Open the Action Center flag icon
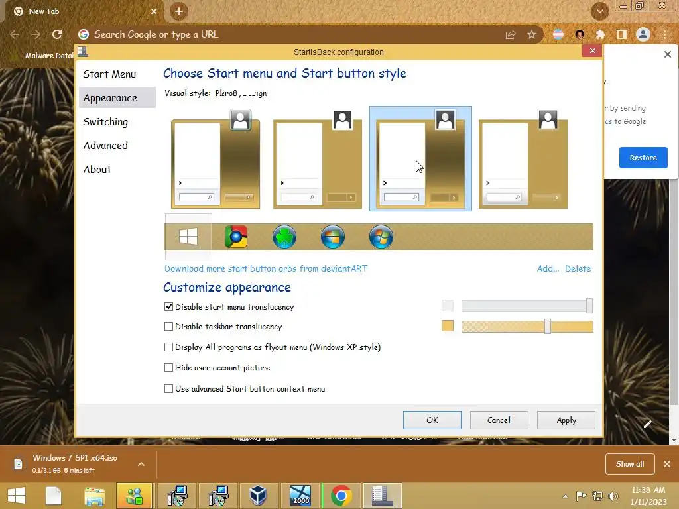This screenshot has height=509, width=679. point(581,496)
